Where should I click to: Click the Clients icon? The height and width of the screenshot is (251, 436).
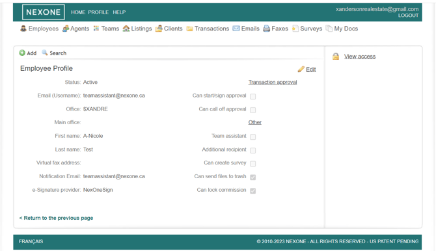tap(159, 29)
